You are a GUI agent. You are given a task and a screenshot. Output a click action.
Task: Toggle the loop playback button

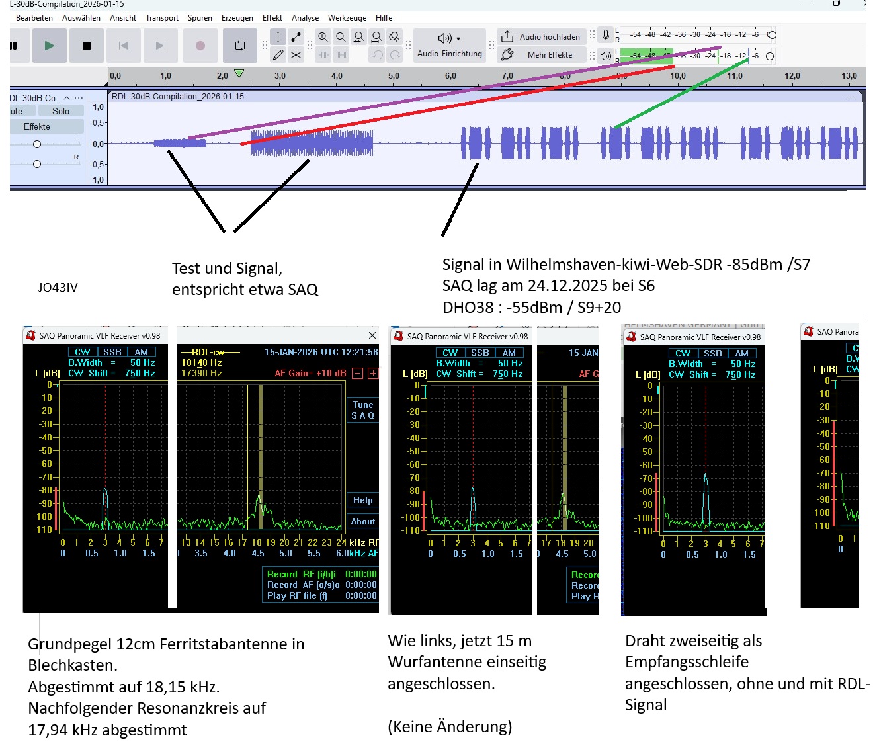point(239,46)
